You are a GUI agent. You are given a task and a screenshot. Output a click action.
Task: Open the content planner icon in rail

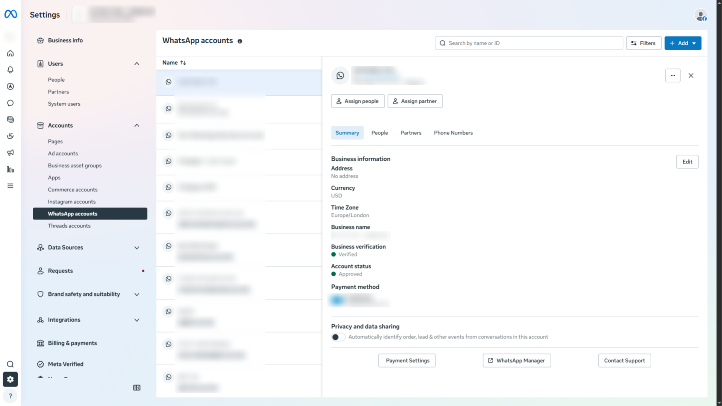point(11,120)
